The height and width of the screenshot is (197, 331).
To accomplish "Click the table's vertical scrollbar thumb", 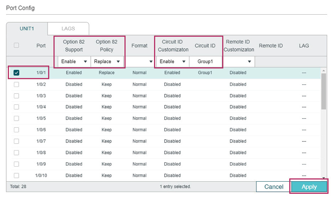I will click(x=324, y=91).
